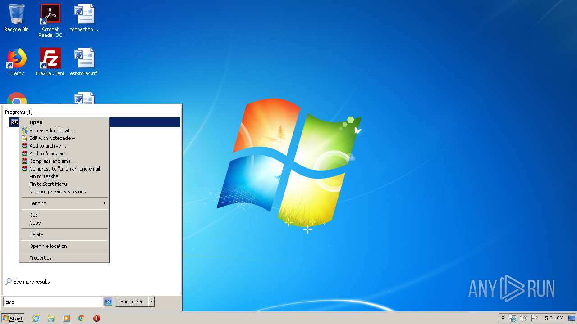Open Google Chrome from the taskbar
This screenshot has height=324, width=577.
(82, 318)
